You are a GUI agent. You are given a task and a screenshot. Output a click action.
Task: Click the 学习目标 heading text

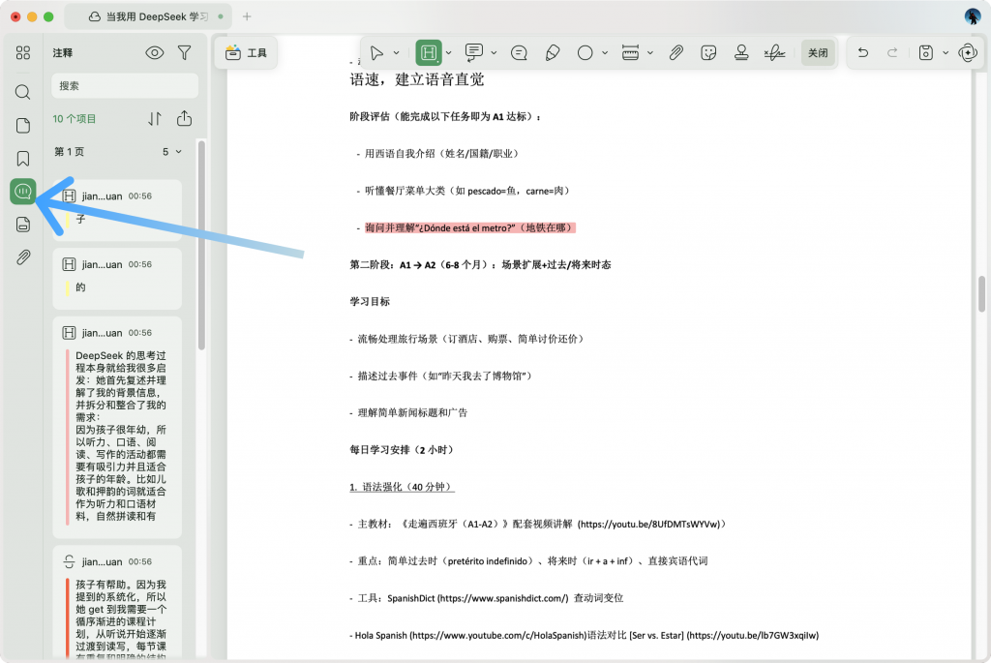click(x=370, y=301)
